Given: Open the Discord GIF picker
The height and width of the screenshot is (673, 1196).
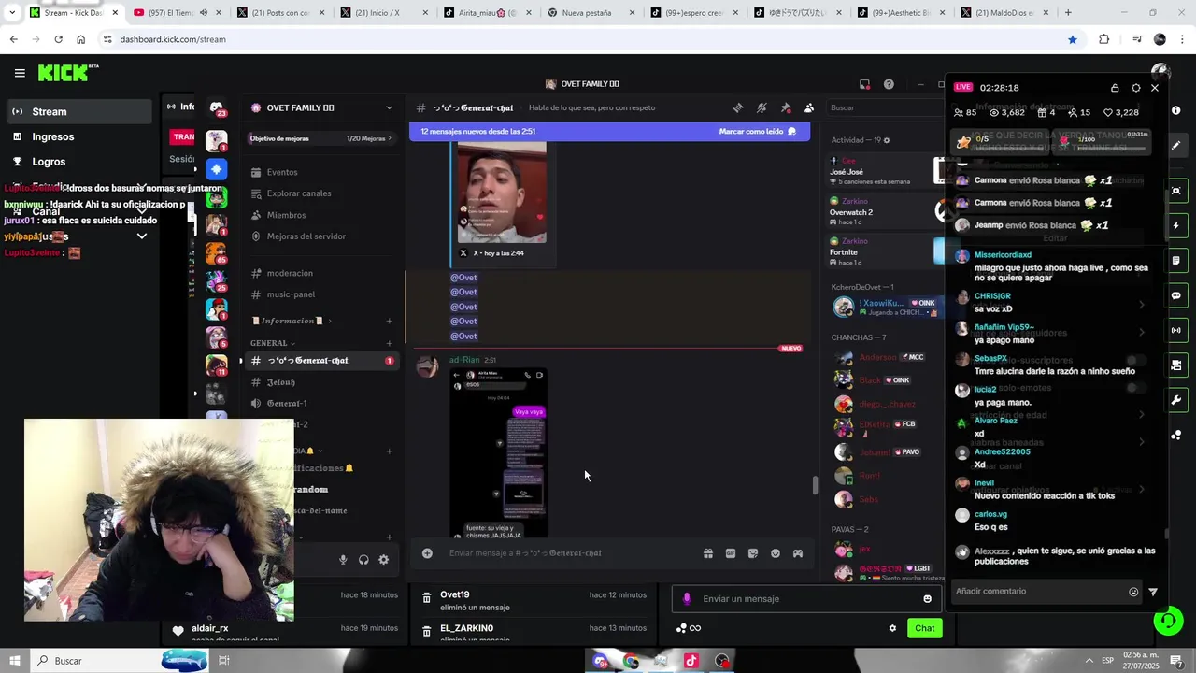Looking at the screenshot, I should point(731,553).
